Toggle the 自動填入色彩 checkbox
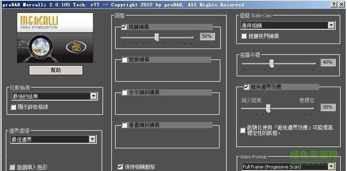Viewport: 347px width, 171px height. 12,167
